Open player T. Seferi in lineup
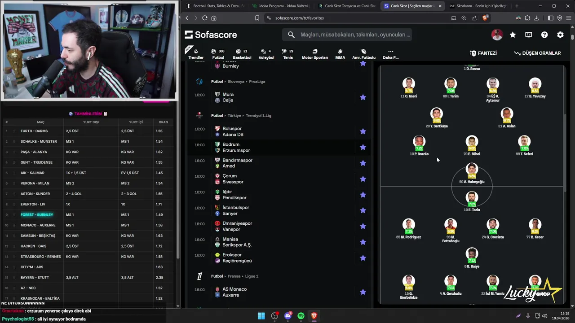The height and width of the screenshot is (323, 575). 524,146
